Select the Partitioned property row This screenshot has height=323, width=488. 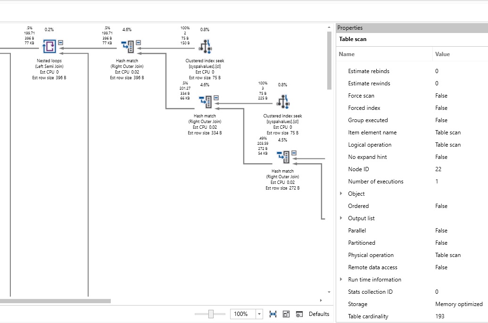pos(412,243)
